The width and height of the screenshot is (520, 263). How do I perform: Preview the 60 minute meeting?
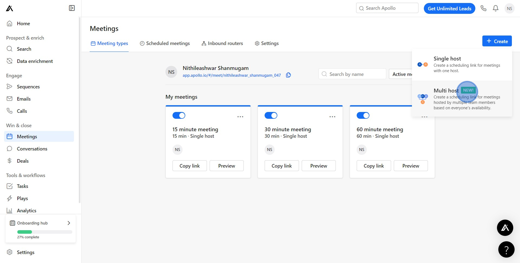coord(411,166)
